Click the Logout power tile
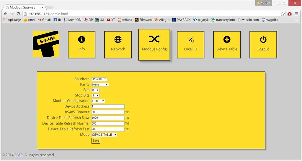Screen dimensions: 302x161 [263, 45]
